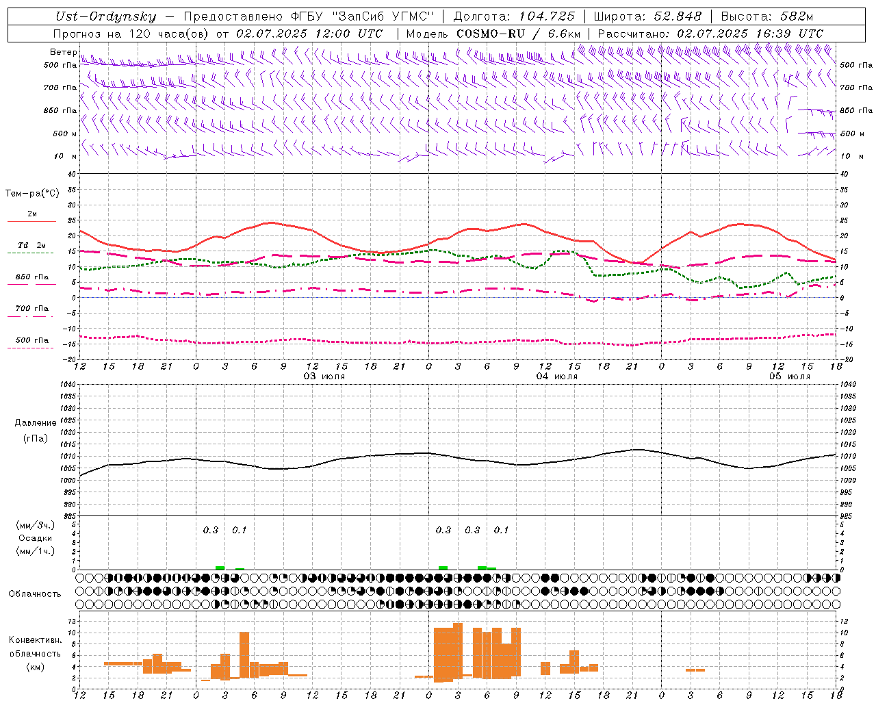The height and width of the screenshot is (701, 876).
Task: Click the '700 гПа' temperature legend entry
Action: pyautogui.click(x=32, y=308)
